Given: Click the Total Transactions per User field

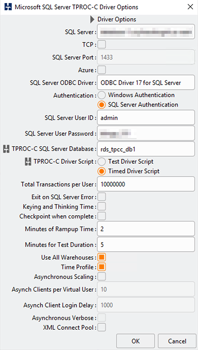Looking at the screenshot, I should point(146,184).
